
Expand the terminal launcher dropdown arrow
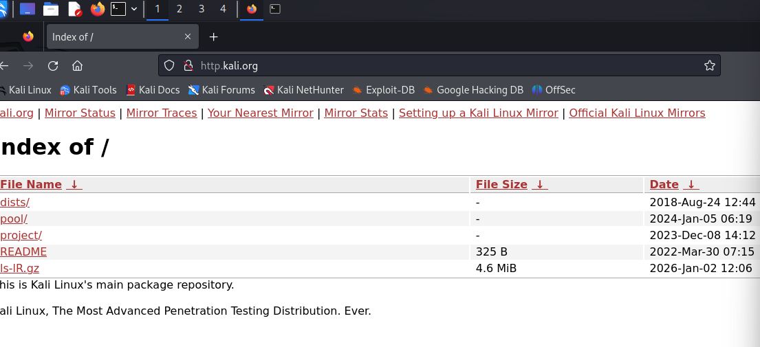point(134,9)
